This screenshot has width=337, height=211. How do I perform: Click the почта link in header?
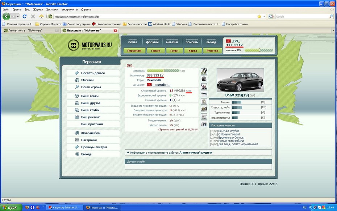point(133,42)
